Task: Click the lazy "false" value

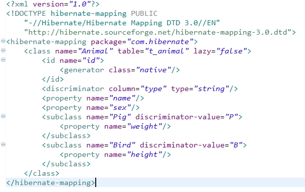Action: (x=232, y=51)
